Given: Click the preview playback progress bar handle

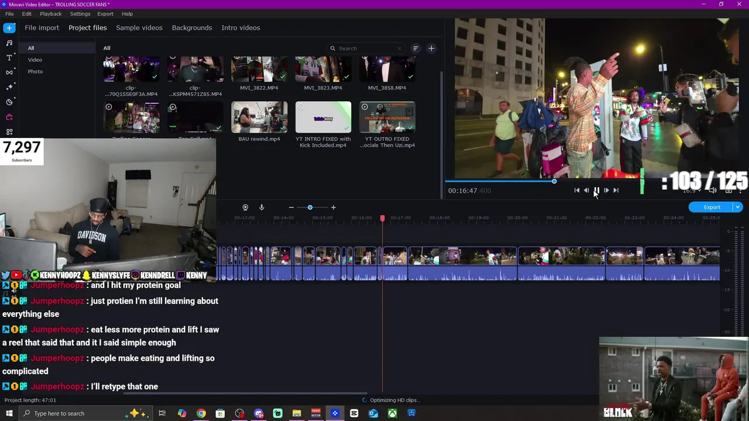Looking at the screenshot, I should 554,181.
